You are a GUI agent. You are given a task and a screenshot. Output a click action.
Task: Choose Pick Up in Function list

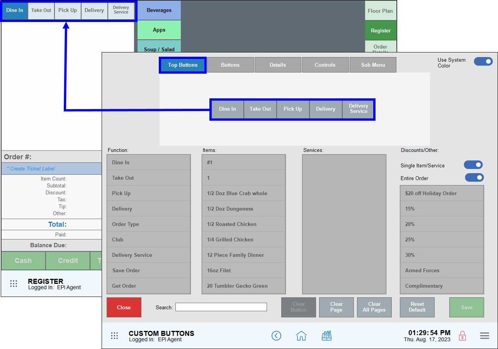coord(149,193)
